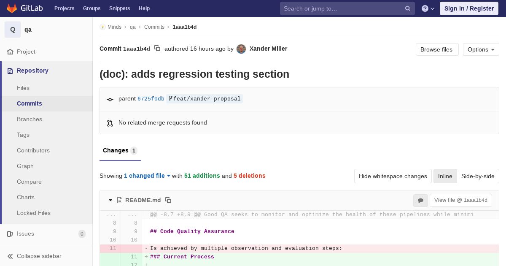Toggle comments with speech bubble button
This screenshot has width=506, height=266.
(420, 200)
